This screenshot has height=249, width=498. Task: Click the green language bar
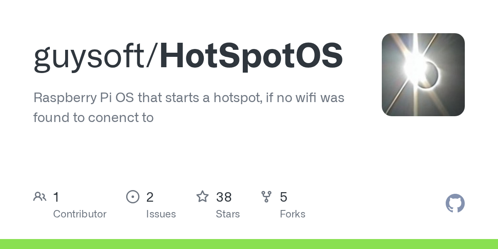click(x=249, y=244)
